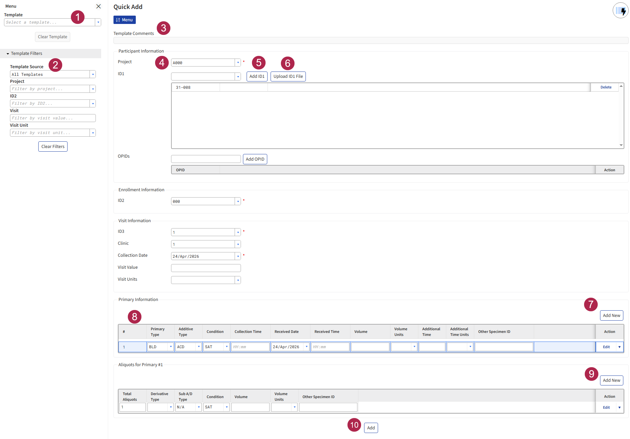Click Clear Filters button

[x=53, y=147]
